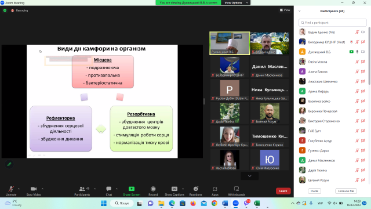Click in Find a participant field

332,23
